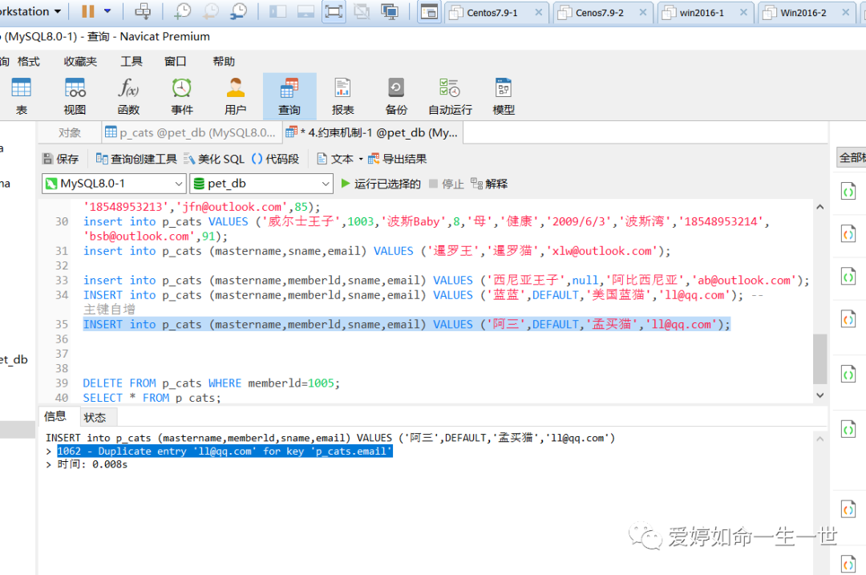Open the 备份 (Backup) toolbar icon

pos(396,96)
